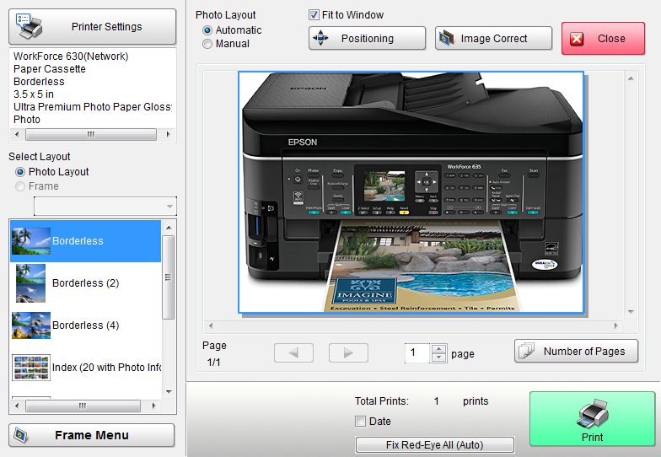Go to next page arrow button
The width and height of the screenshot is (661, 457).
(x=348, y=352)
